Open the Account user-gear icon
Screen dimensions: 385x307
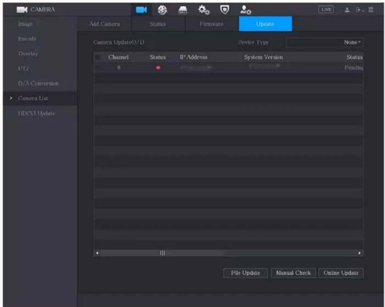(245, 10)
